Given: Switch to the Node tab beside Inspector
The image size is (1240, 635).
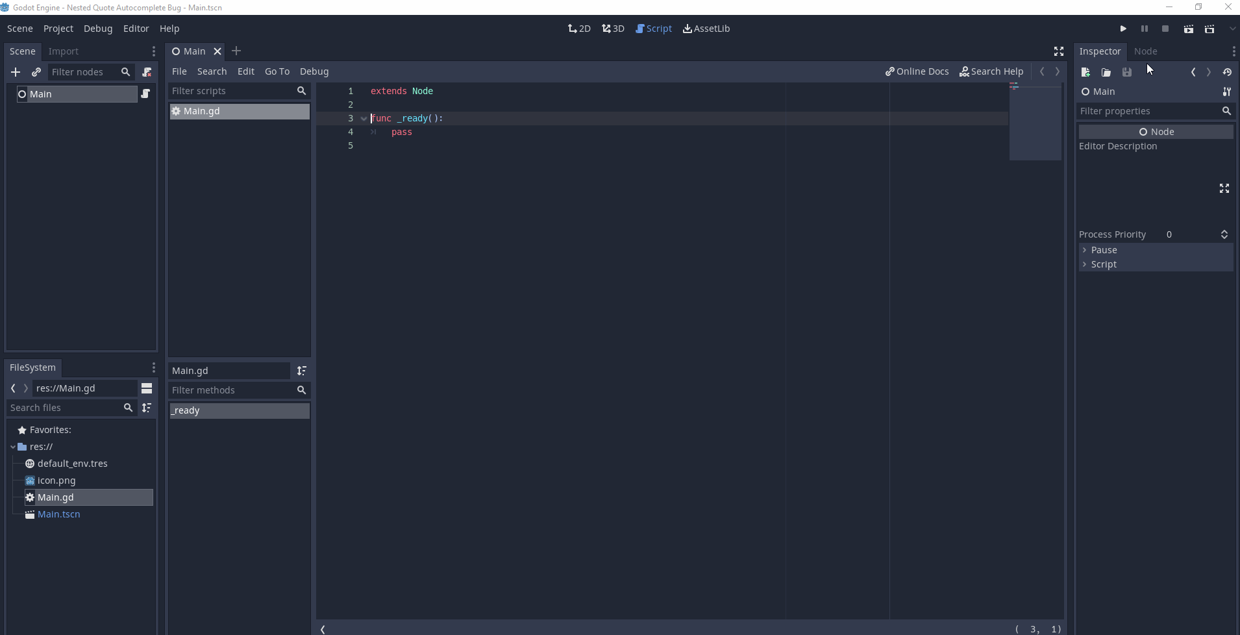Looking at the screenshot, I should [1146, 51].
